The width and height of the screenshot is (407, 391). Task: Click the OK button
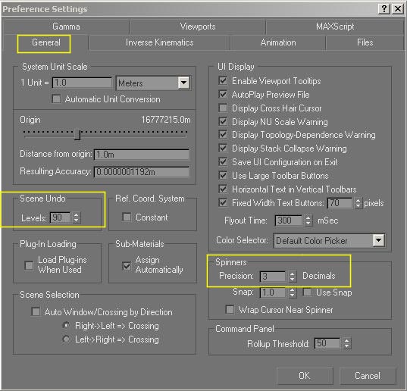[x=305, y=376]
